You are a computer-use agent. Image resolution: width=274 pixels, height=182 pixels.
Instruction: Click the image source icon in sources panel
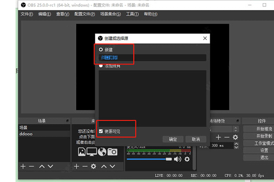click(x=82, y=151)
